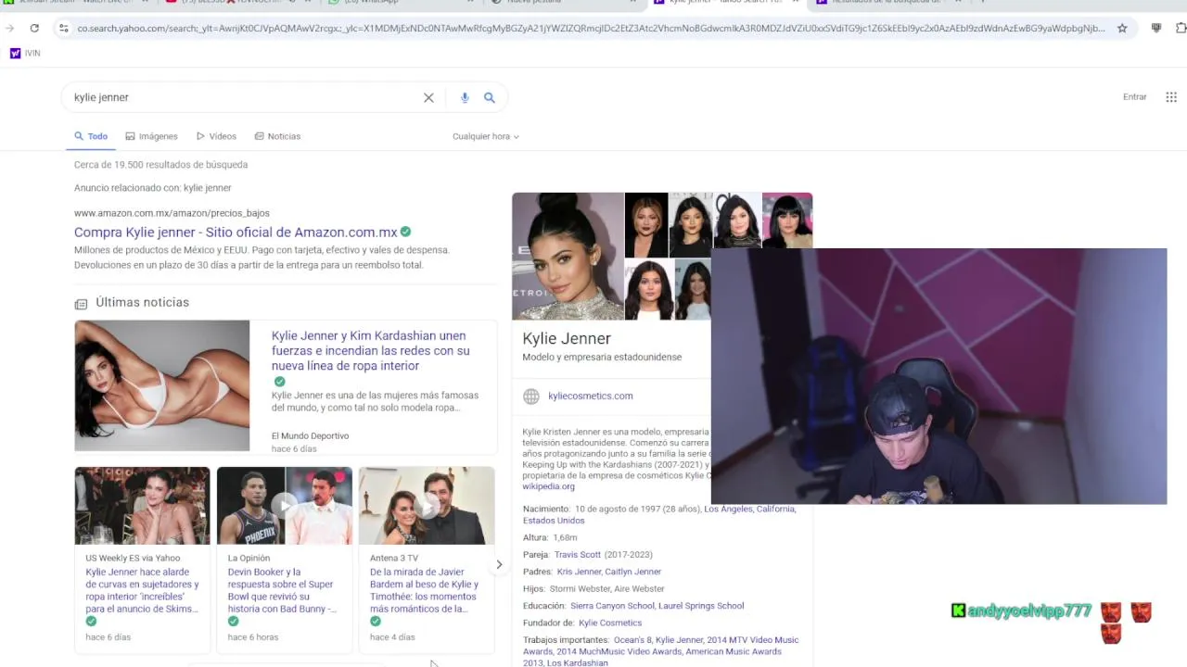The image size is (1187, 667).
Task: Advance news carousel with the right arrow
Action: pyautogui.click(x=499, y=564)
